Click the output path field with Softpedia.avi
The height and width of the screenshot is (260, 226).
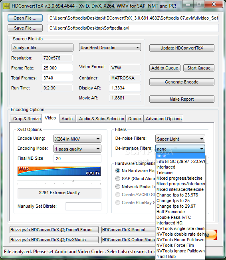(x=133, y=28)
